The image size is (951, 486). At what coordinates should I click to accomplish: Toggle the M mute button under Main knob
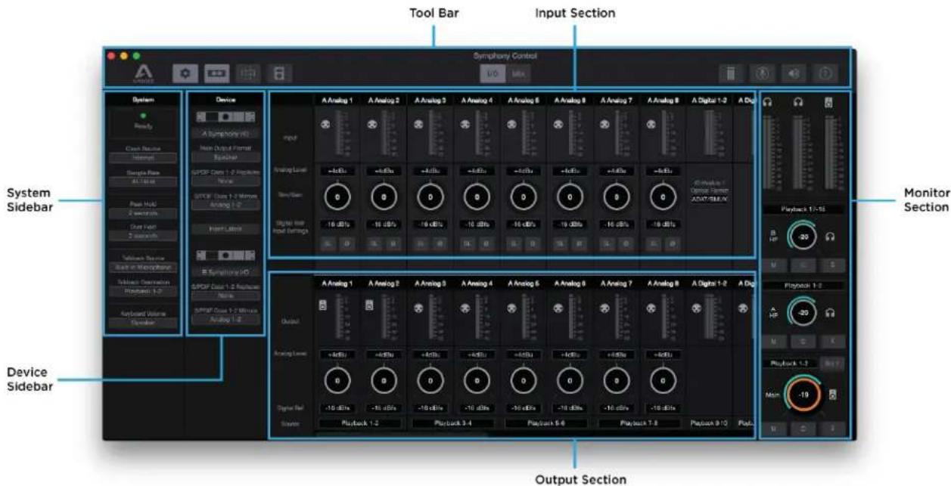tap(775, 428)
